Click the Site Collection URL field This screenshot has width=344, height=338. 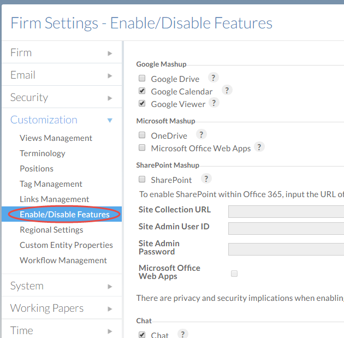point(286,212)
